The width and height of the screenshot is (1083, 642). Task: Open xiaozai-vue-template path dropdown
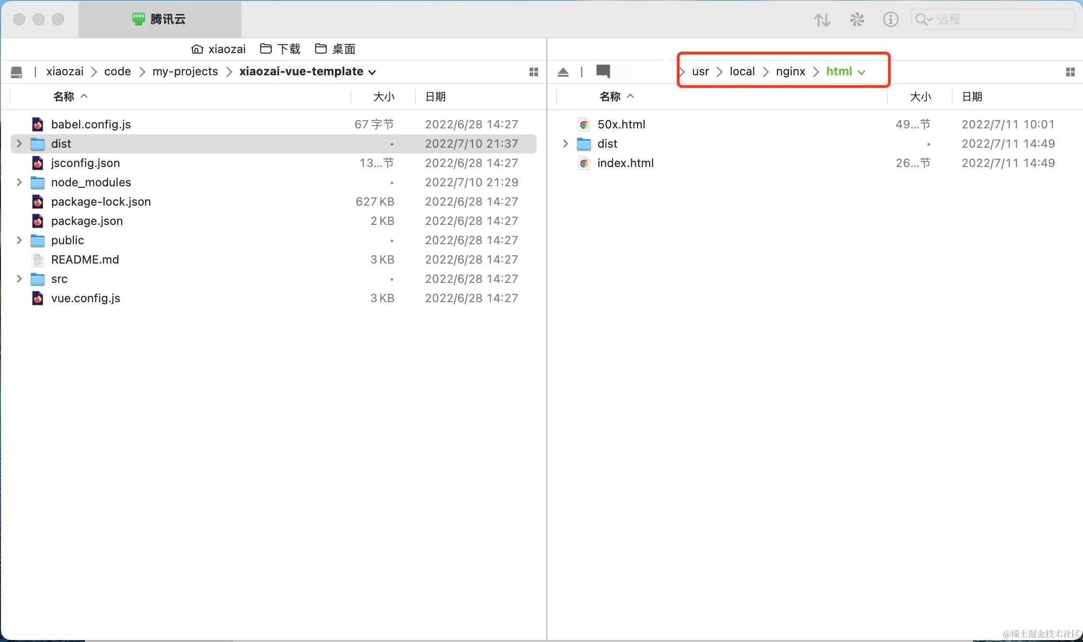pos(372,72)
